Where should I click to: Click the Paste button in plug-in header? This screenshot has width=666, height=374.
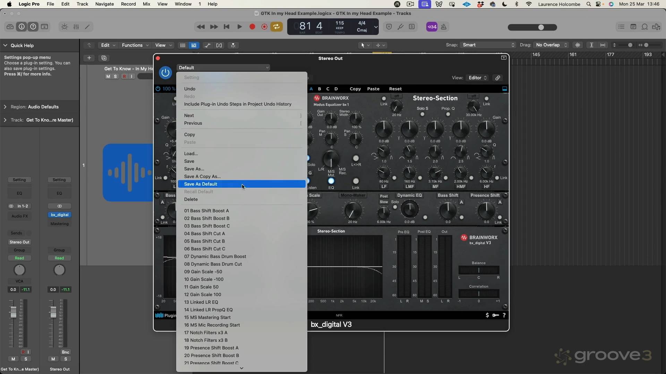click(x=373, y=89)
